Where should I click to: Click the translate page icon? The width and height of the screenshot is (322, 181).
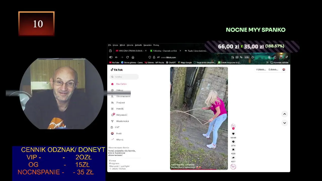(x=241, y=57)
